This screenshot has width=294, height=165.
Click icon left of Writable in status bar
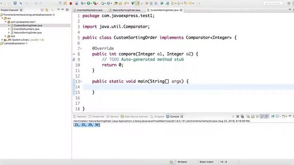tap(171, 162)
